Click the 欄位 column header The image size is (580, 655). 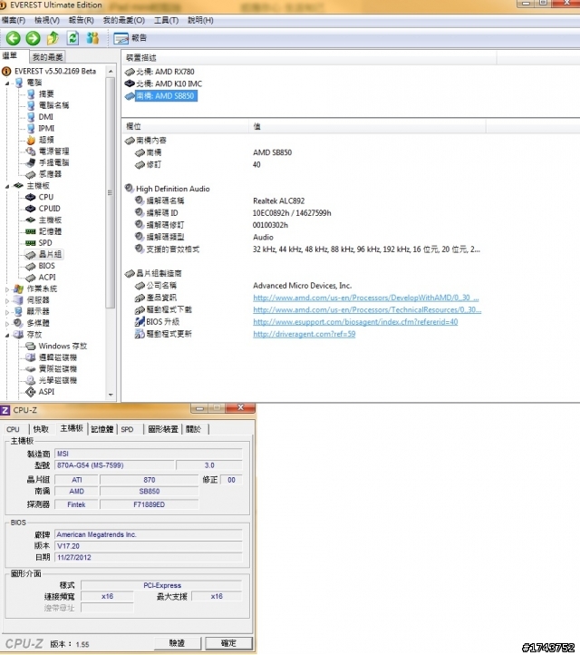(x=185, y=126)
